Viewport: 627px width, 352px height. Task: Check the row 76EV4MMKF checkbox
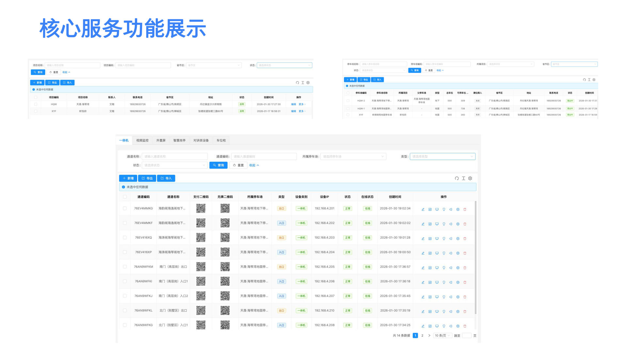pyautogui.click(x=125, y=223)
